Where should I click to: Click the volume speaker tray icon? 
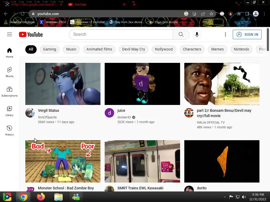pyautogui.click(x=244, y=197)
